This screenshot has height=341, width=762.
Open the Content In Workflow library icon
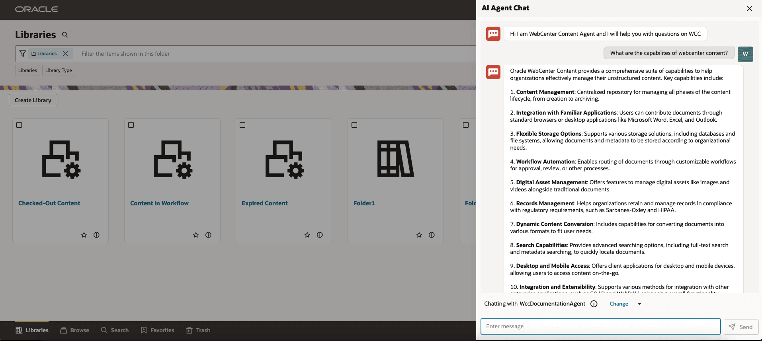click(x=173, y=159)
